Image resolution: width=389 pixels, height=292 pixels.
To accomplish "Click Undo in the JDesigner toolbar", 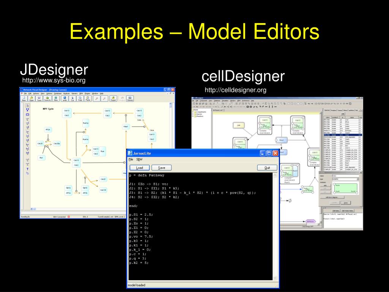I will (65, 99).
